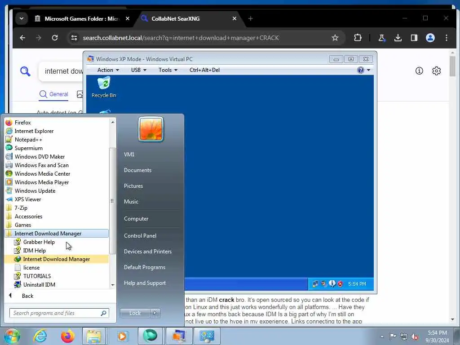This screenshot has height=345, width=460.
Task: Open the shutdown options arrow beside Lock
Action: click(x=155, y=313)
